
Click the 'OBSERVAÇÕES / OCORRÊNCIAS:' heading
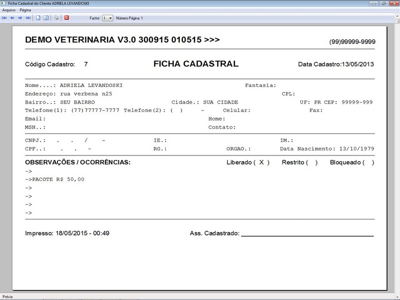pyautogui.click(x=78, y=162)
